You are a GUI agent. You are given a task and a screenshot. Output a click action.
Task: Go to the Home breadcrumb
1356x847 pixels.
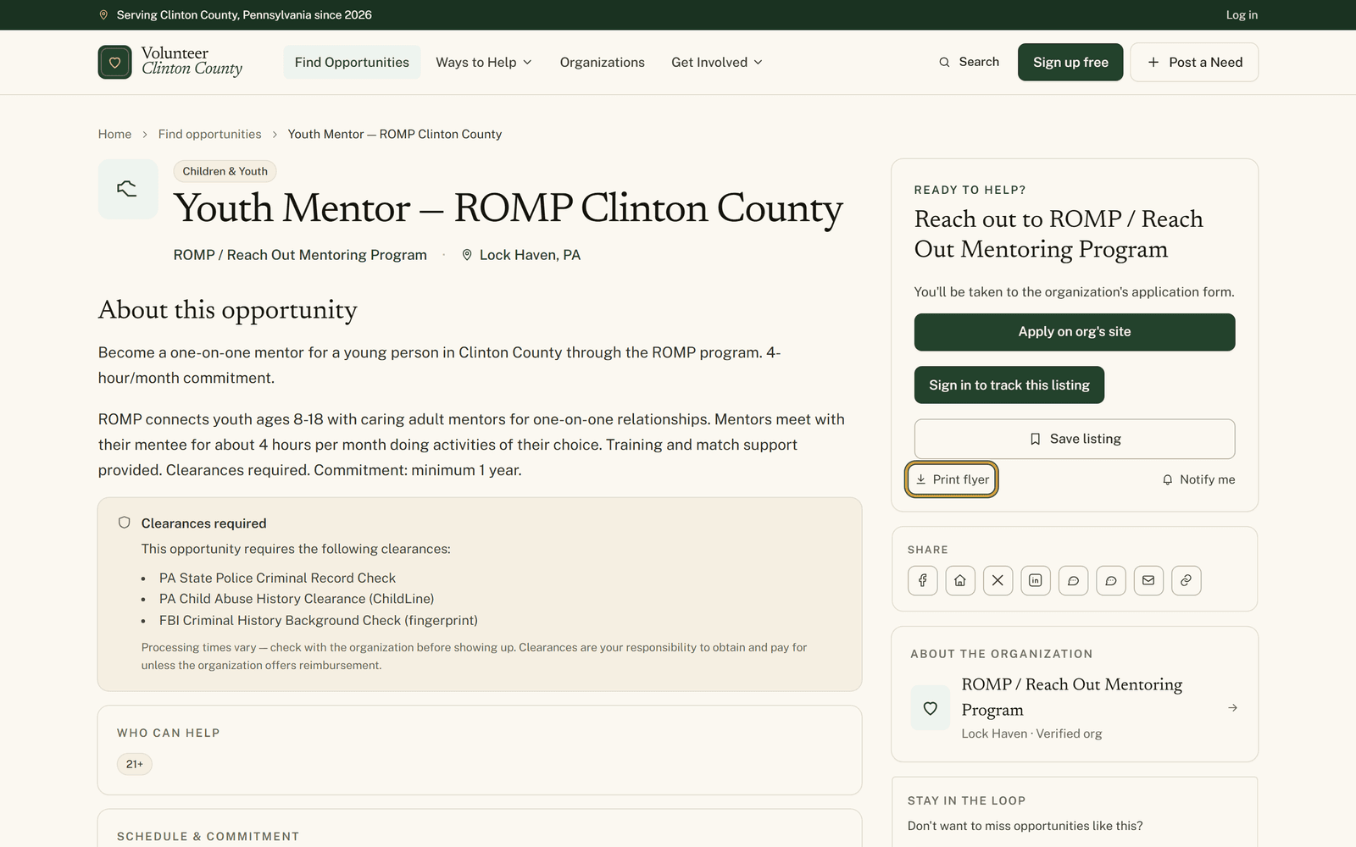(114, 134)
